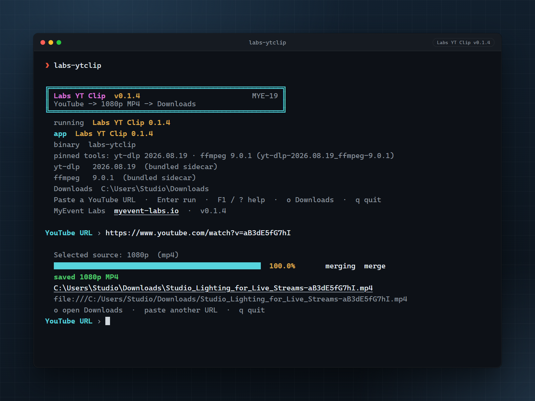Click the 'binary labs-ytclip' line
Screen dimensions: 535x401
pyautogui.click(x=95, y=145)
